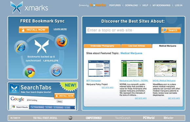
Task: Click the Search Results tab in preview
Action: coord(20,107)
